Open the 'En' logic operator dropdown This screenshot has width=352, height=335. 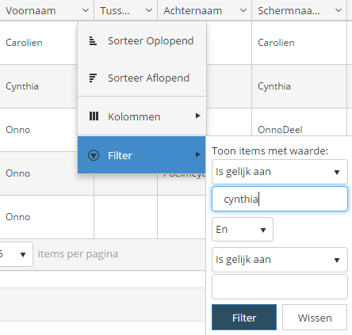pos(243,229)
